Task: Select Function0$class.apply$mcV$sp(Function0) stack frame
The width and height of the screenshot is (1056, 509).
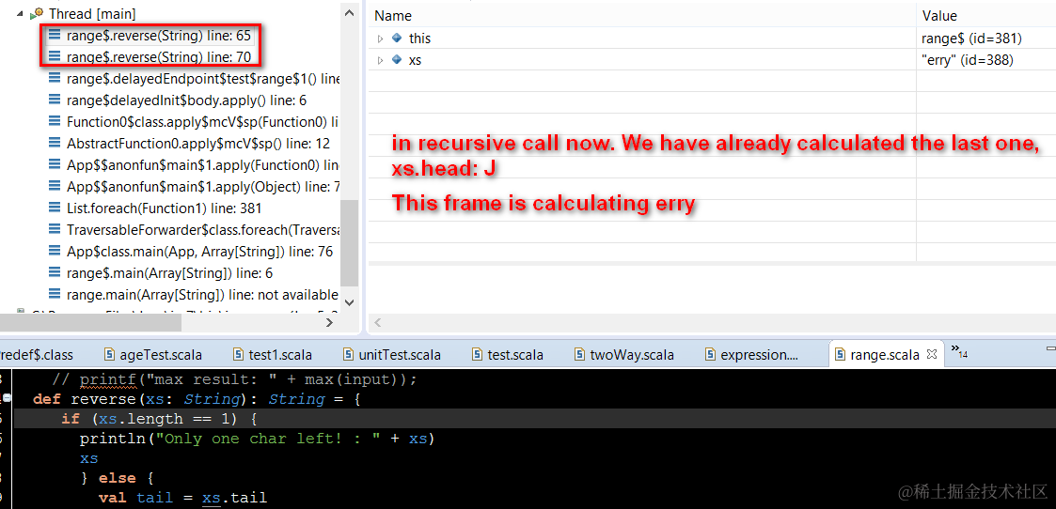Action: coord(202,122)
